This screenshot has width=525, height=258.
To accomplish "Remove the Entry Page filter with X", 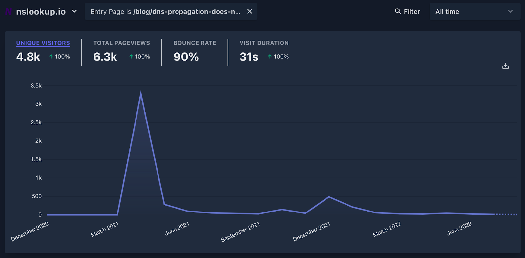I will (x=250, y=11).
